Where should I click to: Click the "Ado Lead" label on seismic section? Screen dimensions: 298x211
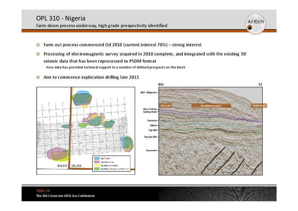click(165, 106)
